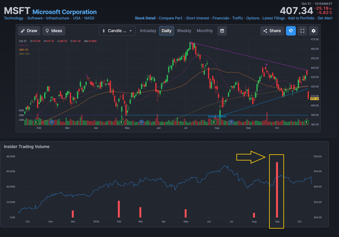Click the E earnings marker near May
The width and height of the screenshot is (339, 237).
pyautogui.click(x=121, y=122)
